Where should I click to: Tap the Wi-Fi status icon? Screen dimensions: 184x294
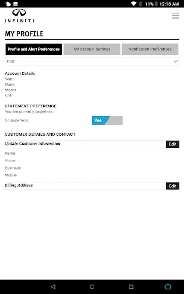tap(134, 4)
